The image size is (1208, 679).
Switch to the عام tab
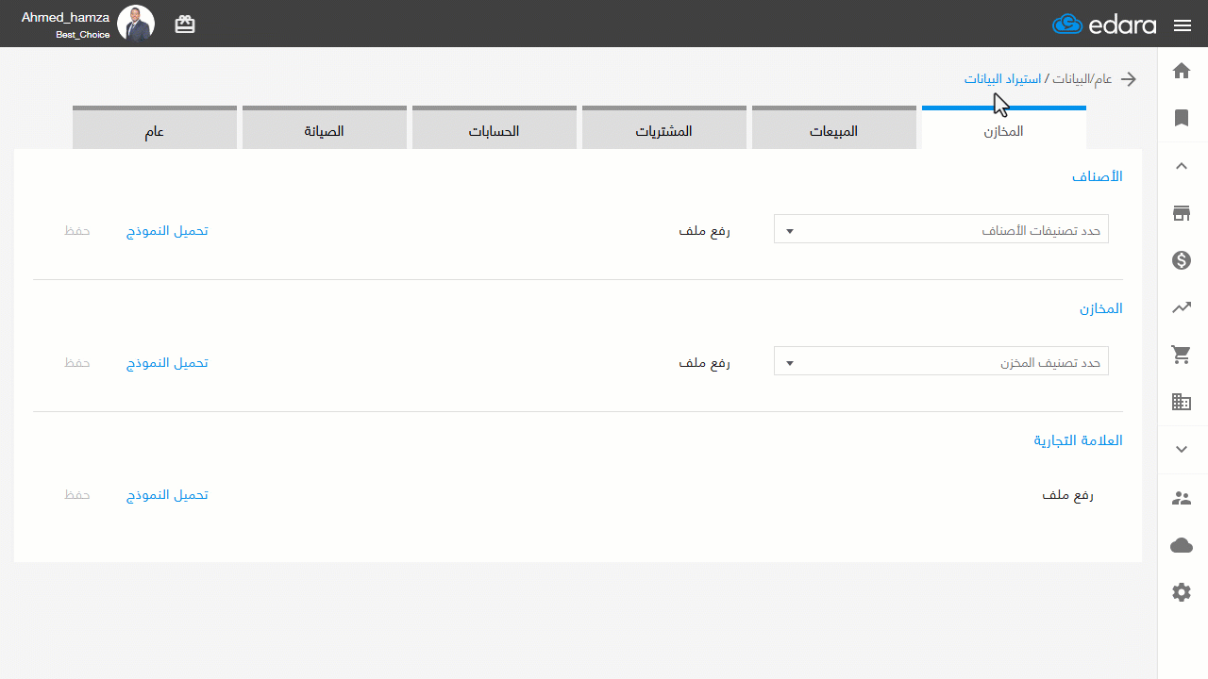pyautogui.click(x=155, y=128)
